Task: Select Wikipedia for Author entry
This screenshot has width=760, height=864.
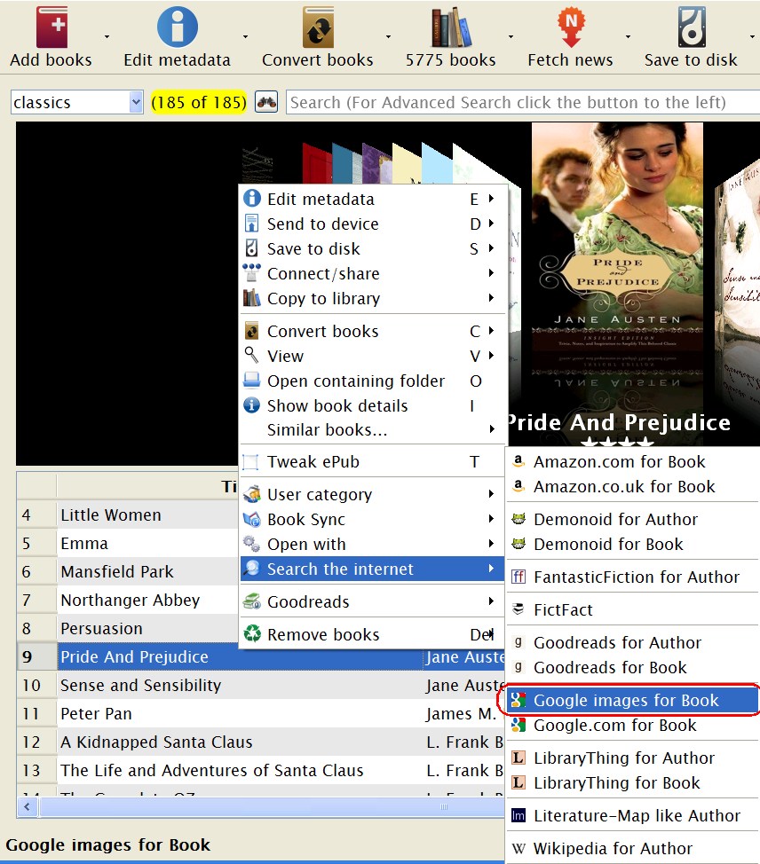Action: (x=633, y=848)
